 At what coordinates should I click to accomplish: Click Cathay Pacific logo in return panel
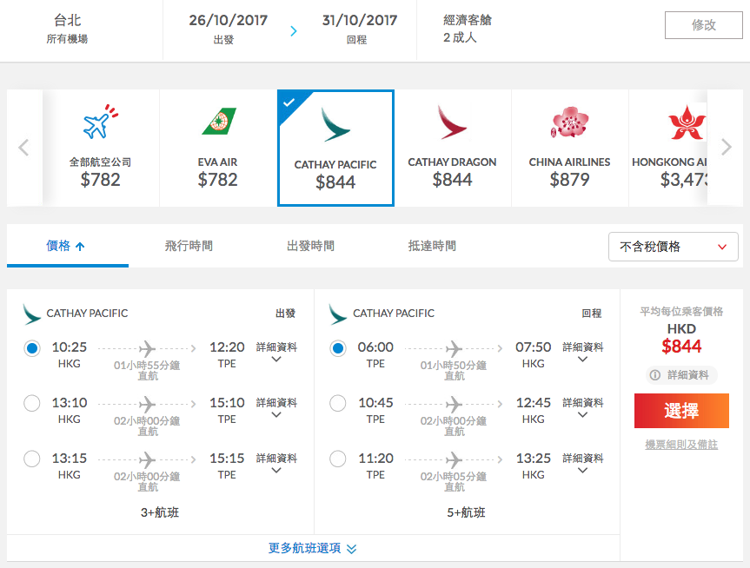point(338,314)
